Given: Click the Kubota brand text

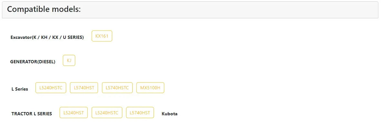Looking at the screenshot, I should pos(169,114).
